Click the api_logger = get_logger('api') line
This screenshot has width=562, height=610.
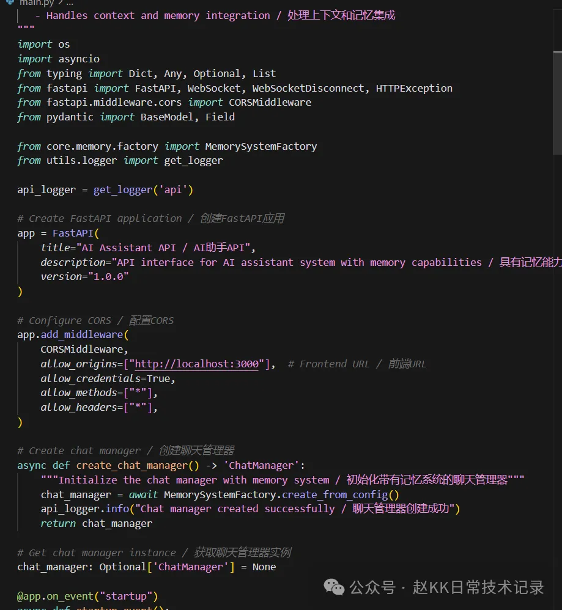105,190
